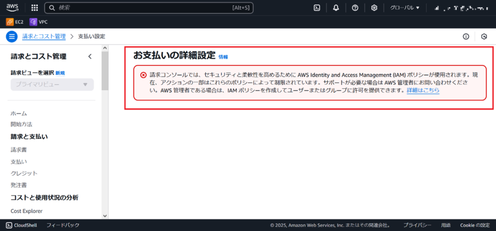Open the services grid menu icon

34,8
